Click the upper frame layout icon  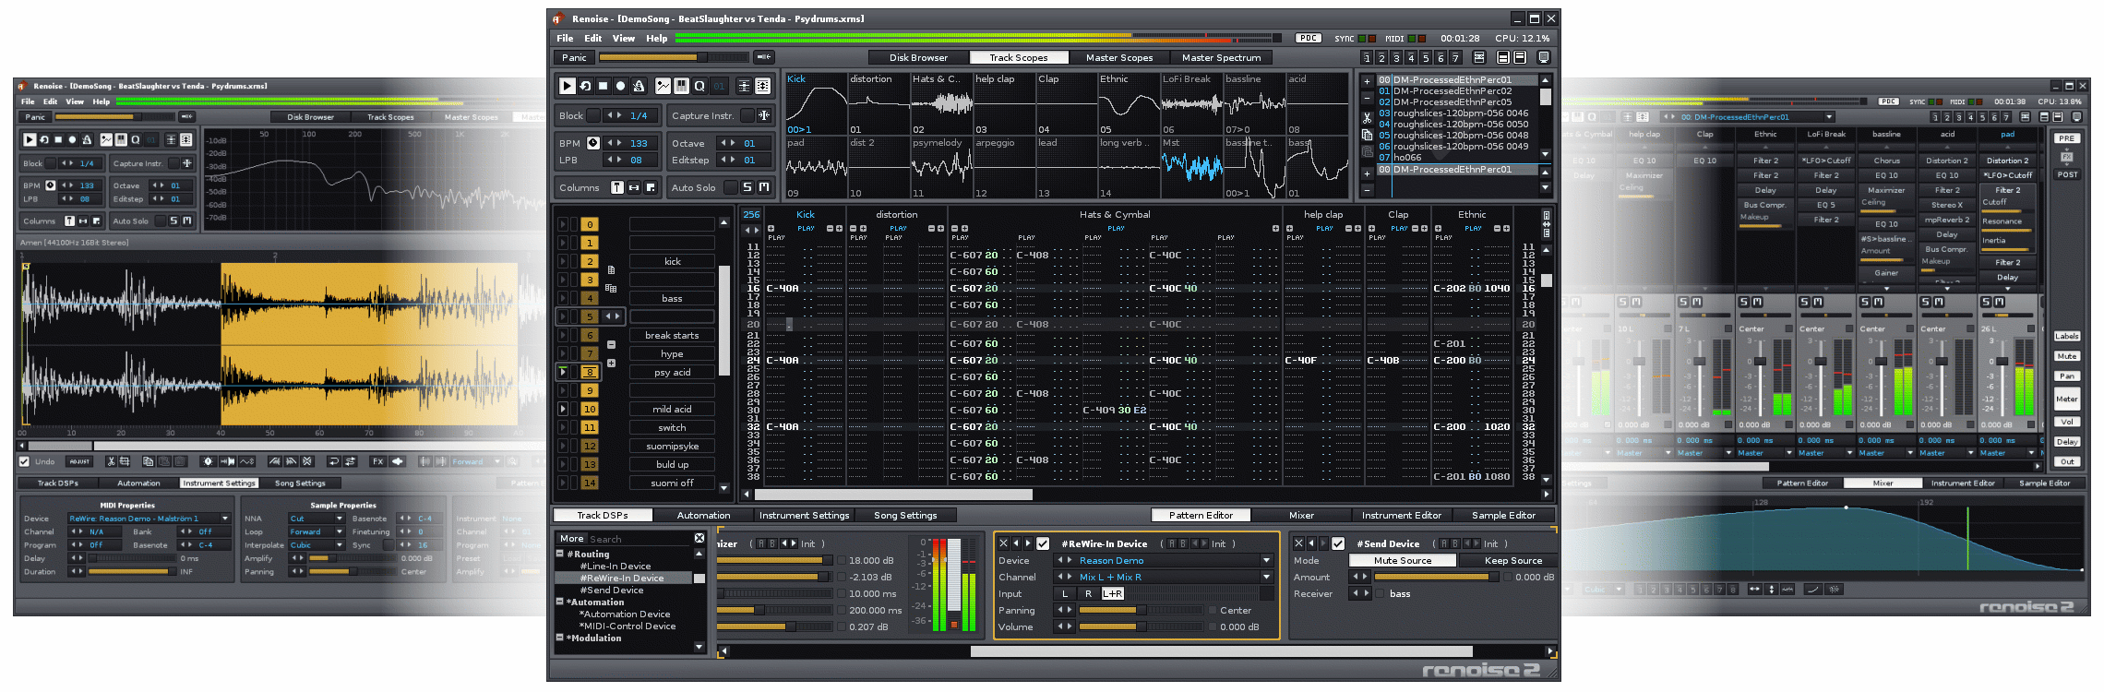coord(1503,57)
